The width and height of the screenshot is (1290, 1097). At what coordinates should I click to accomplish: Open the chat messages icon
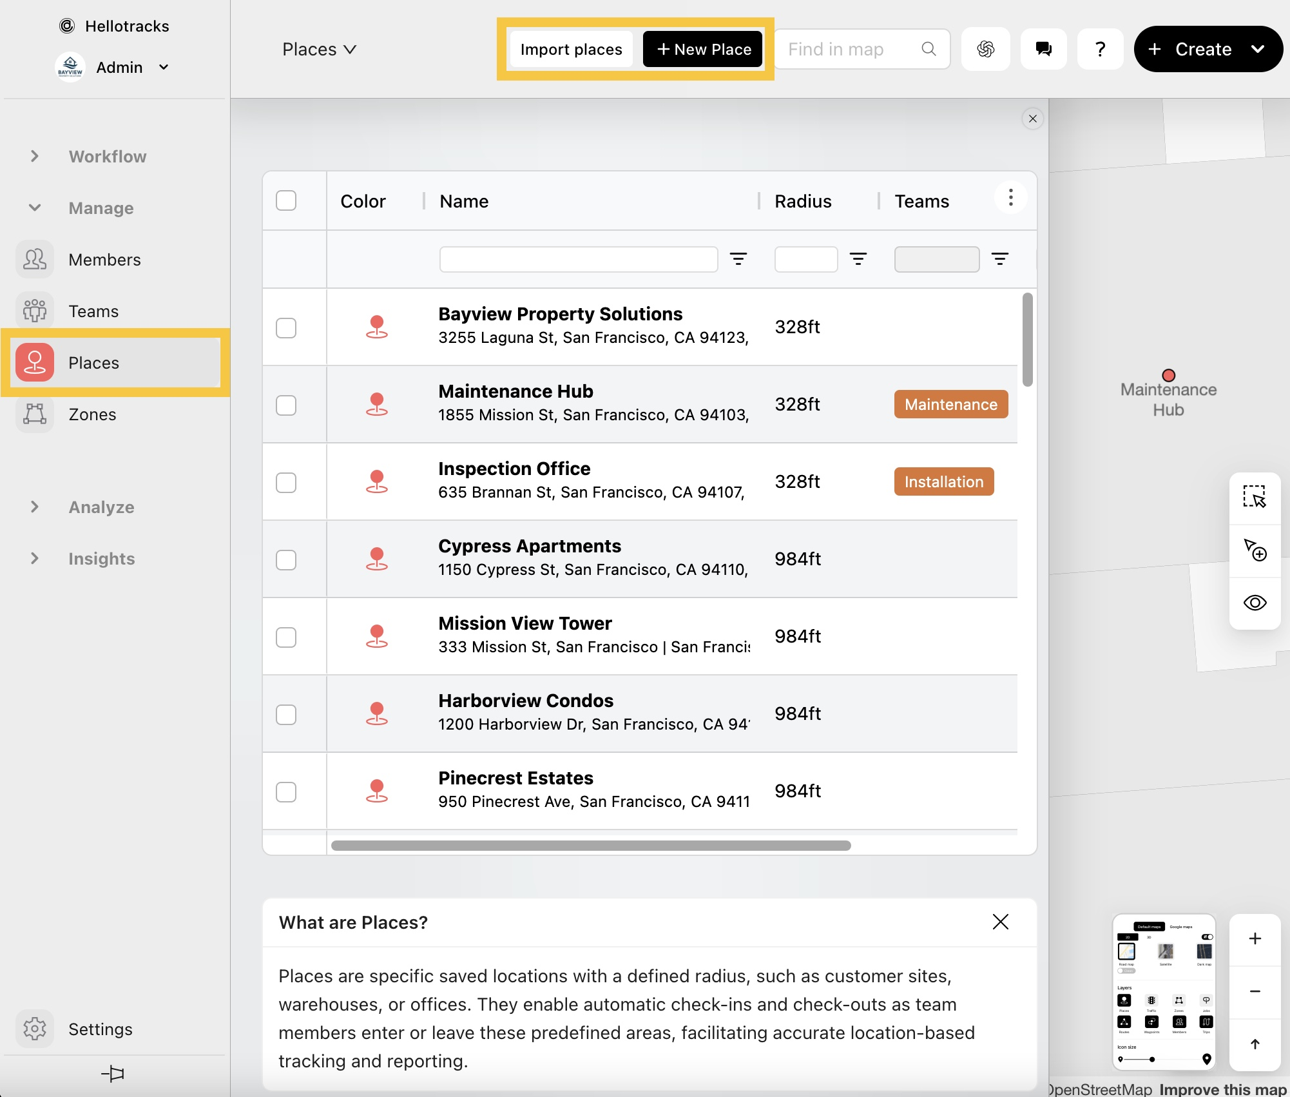tap(1043, 49)
